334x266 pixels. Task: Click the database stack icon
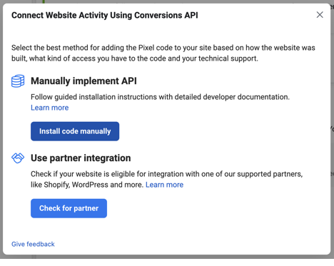click(x=18, y=81)
